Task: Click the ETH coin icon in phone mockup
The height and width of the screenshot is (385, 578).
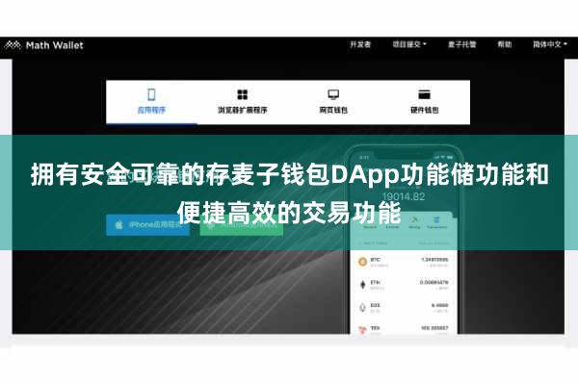Action: click(363, 285)
